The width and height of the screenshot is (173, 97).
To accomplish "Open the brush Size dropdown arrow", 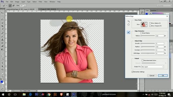I will pos(25,5).
